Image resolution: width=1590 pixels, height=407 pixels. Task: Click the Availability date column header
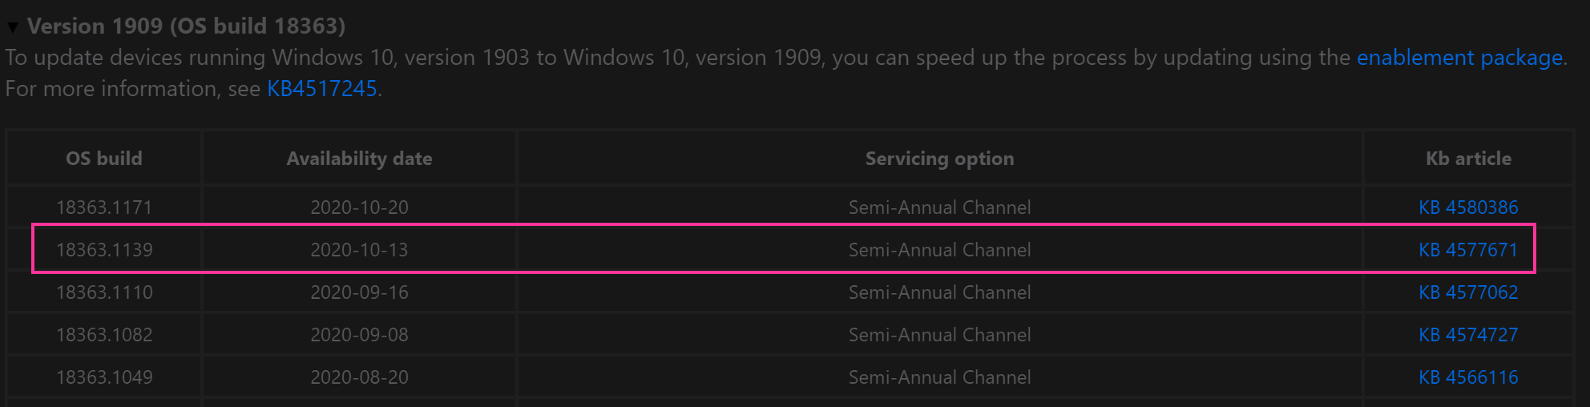359,159
